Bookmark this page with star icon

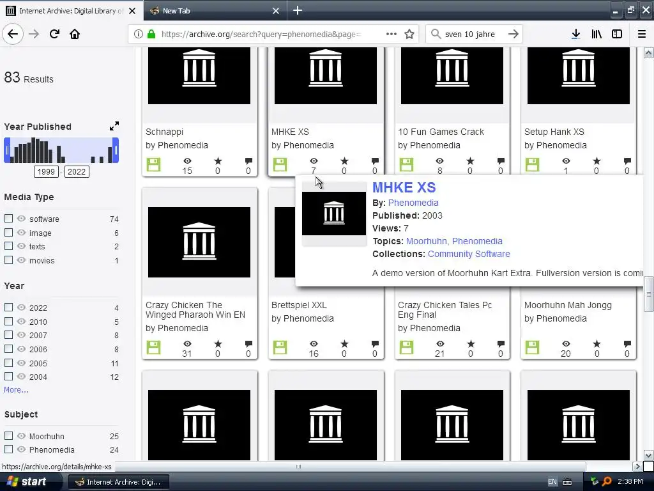coord(409,35)
